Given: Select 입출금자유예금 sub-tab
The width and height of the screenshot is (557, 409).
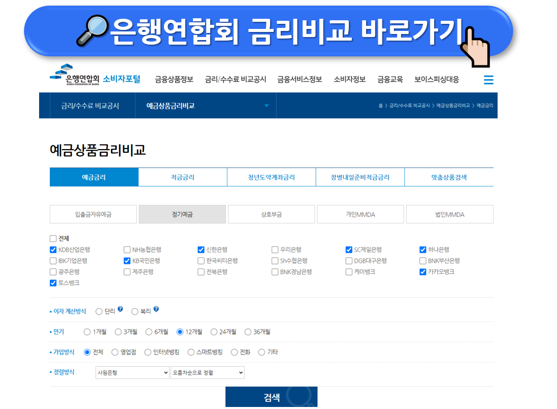Looking at the screenshot, I should tap(93, 214).
